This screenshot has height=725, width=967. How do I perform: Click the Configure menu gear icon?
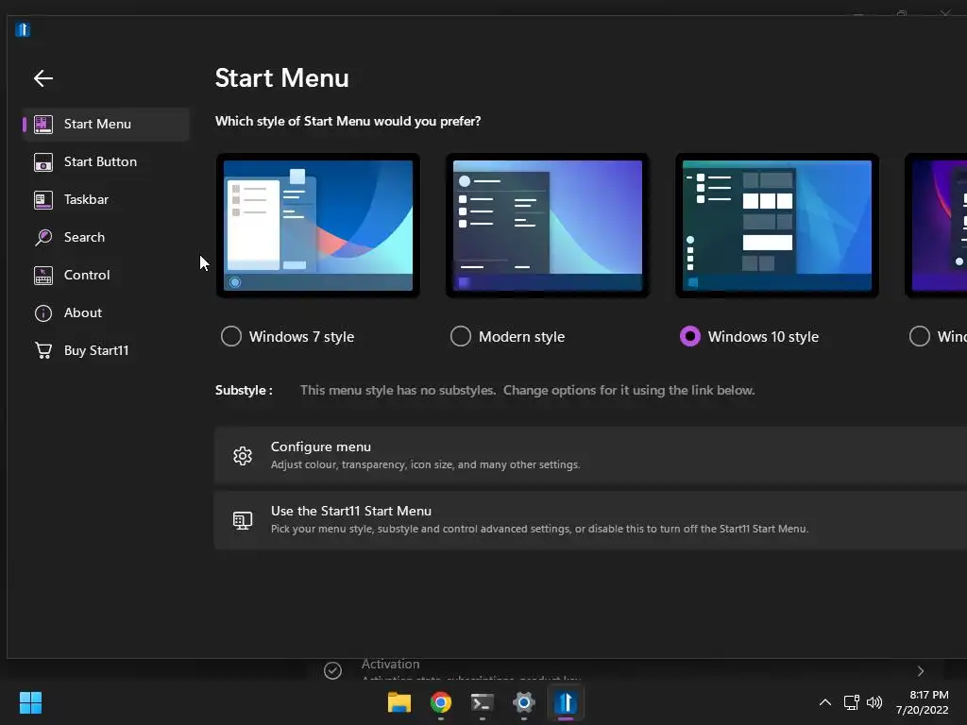243,456
